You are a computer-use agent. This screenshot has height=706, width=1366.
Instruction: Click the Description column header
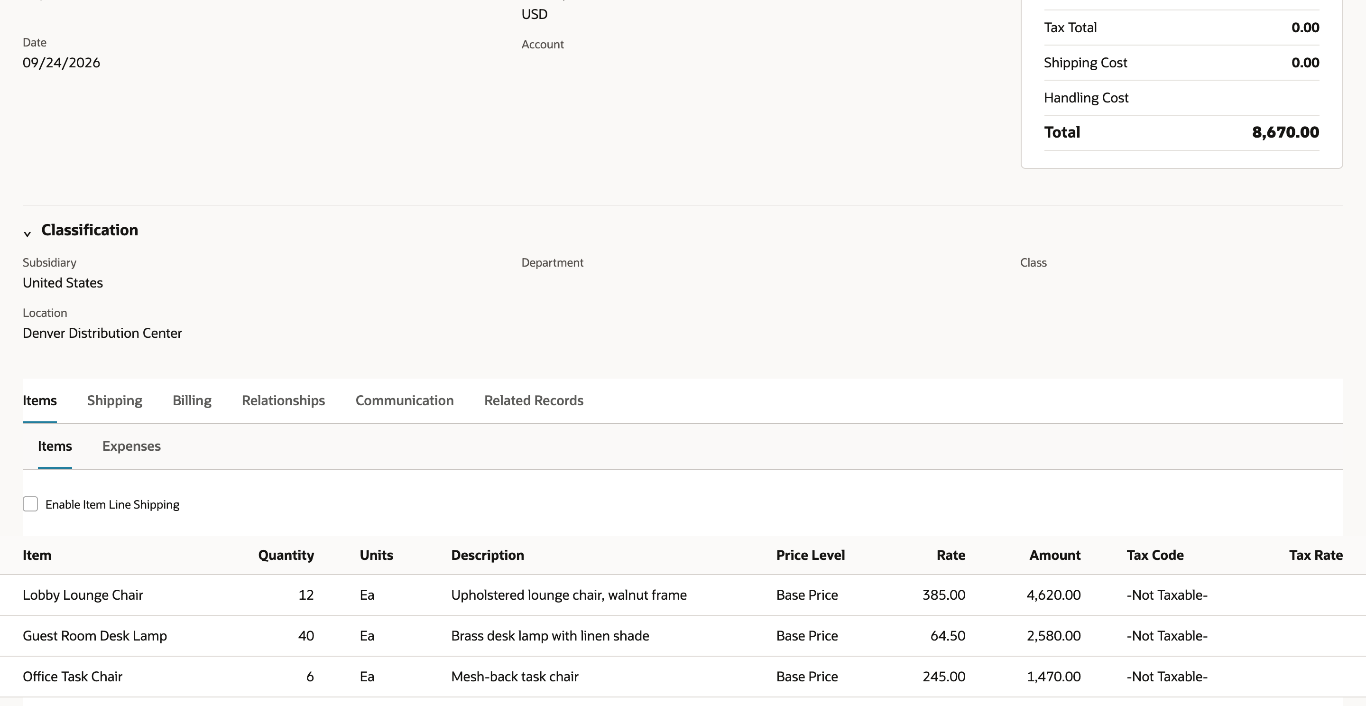pyautogui.click(x=487, y=556)
